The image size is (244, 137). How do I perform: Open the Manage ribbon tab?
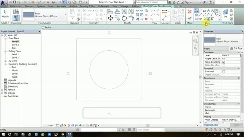tap(124, 6)
